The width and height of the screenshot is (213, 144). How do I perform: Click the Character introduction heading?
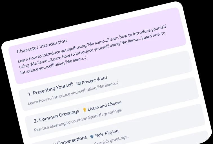click(x=42, y=46)
